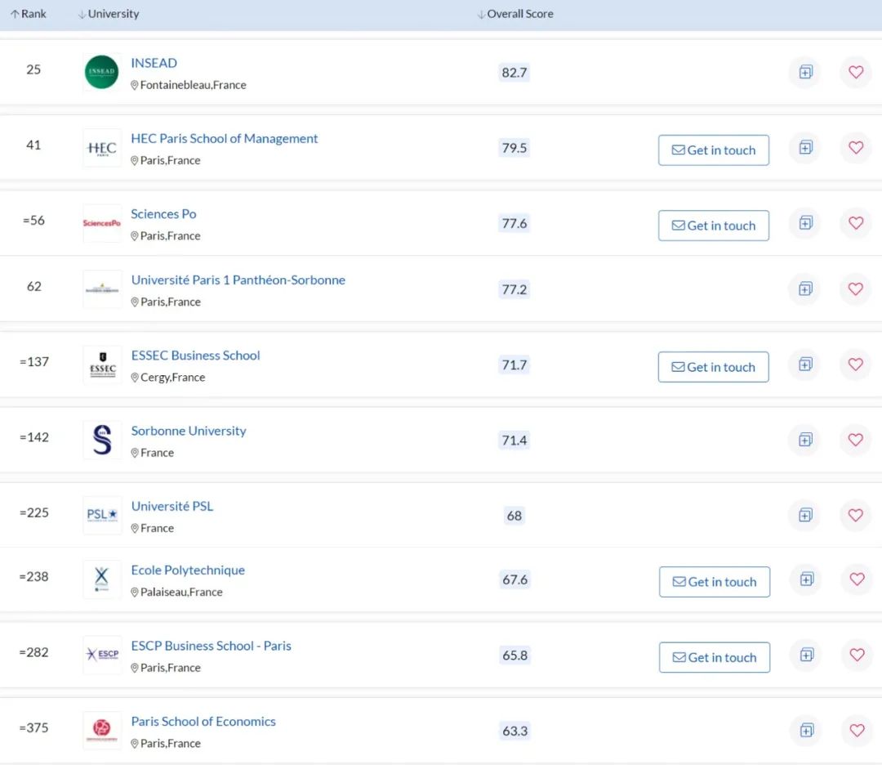
Task: Sort the table by Overall Score
Action: pyautogui.click(x=515, y=14)
